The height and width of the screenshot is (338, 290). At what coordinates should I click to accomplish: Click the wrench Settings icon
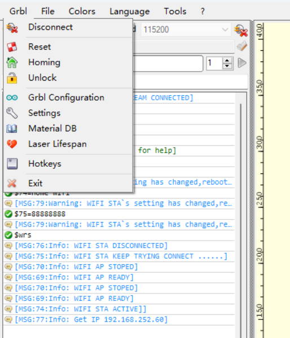pyautogui.click(x=12, y=113)
